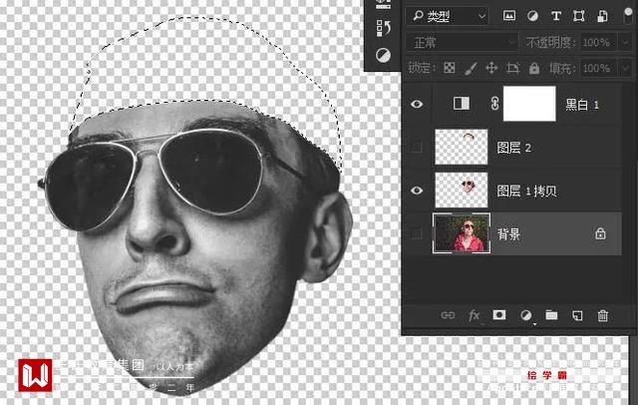Add a layer mask

pos(499,315)
